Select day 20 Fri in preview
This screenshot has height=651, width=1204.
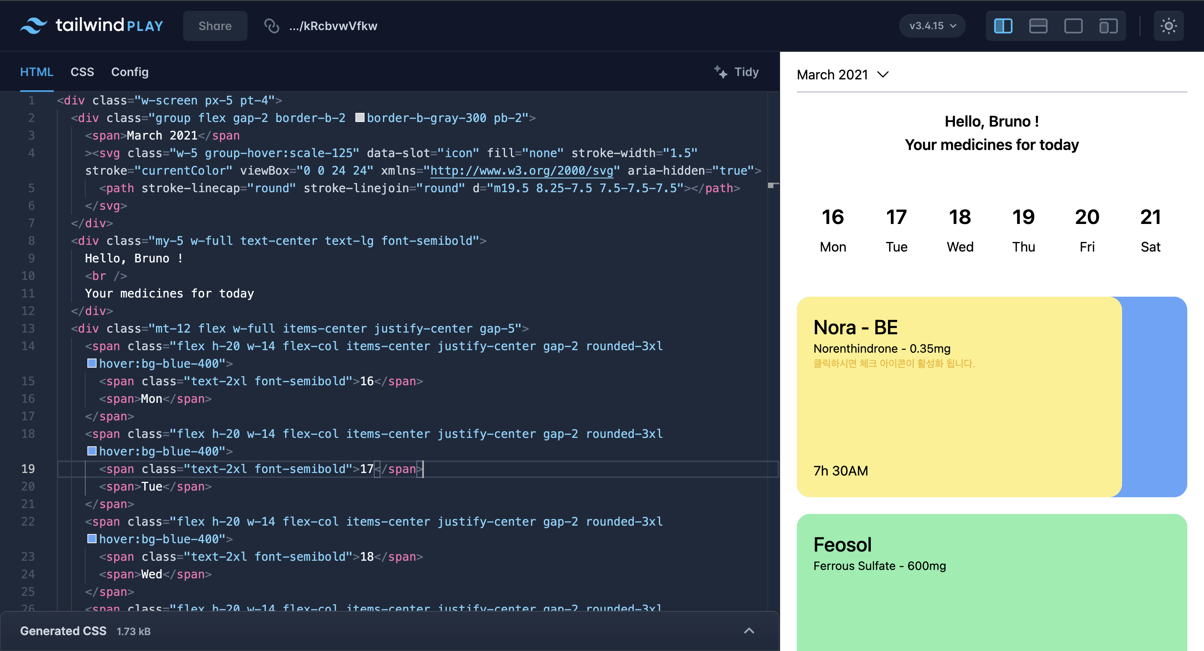click(x=1087, y=230)
